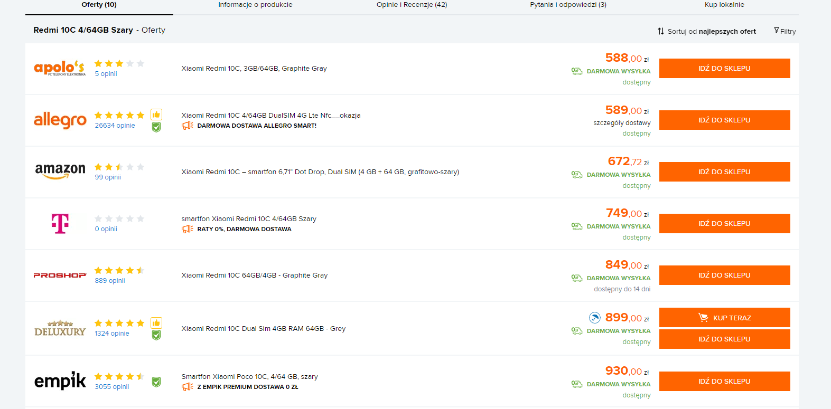Go to shop for 749,00 zł T-Mobile offer

click(x=724, y=223)
